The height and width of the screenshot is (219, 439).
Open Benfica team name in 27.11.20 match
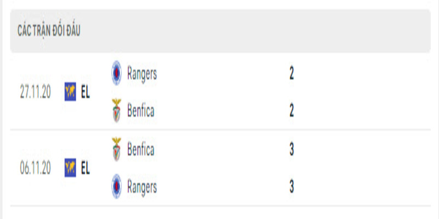point(140,111)
